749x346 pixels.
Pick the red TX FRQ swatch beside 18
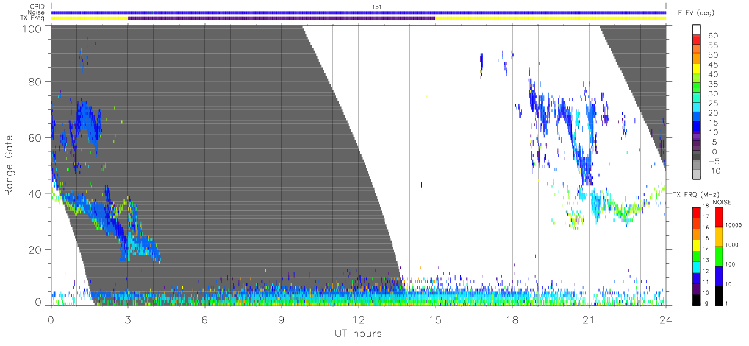tap(697, 212)
